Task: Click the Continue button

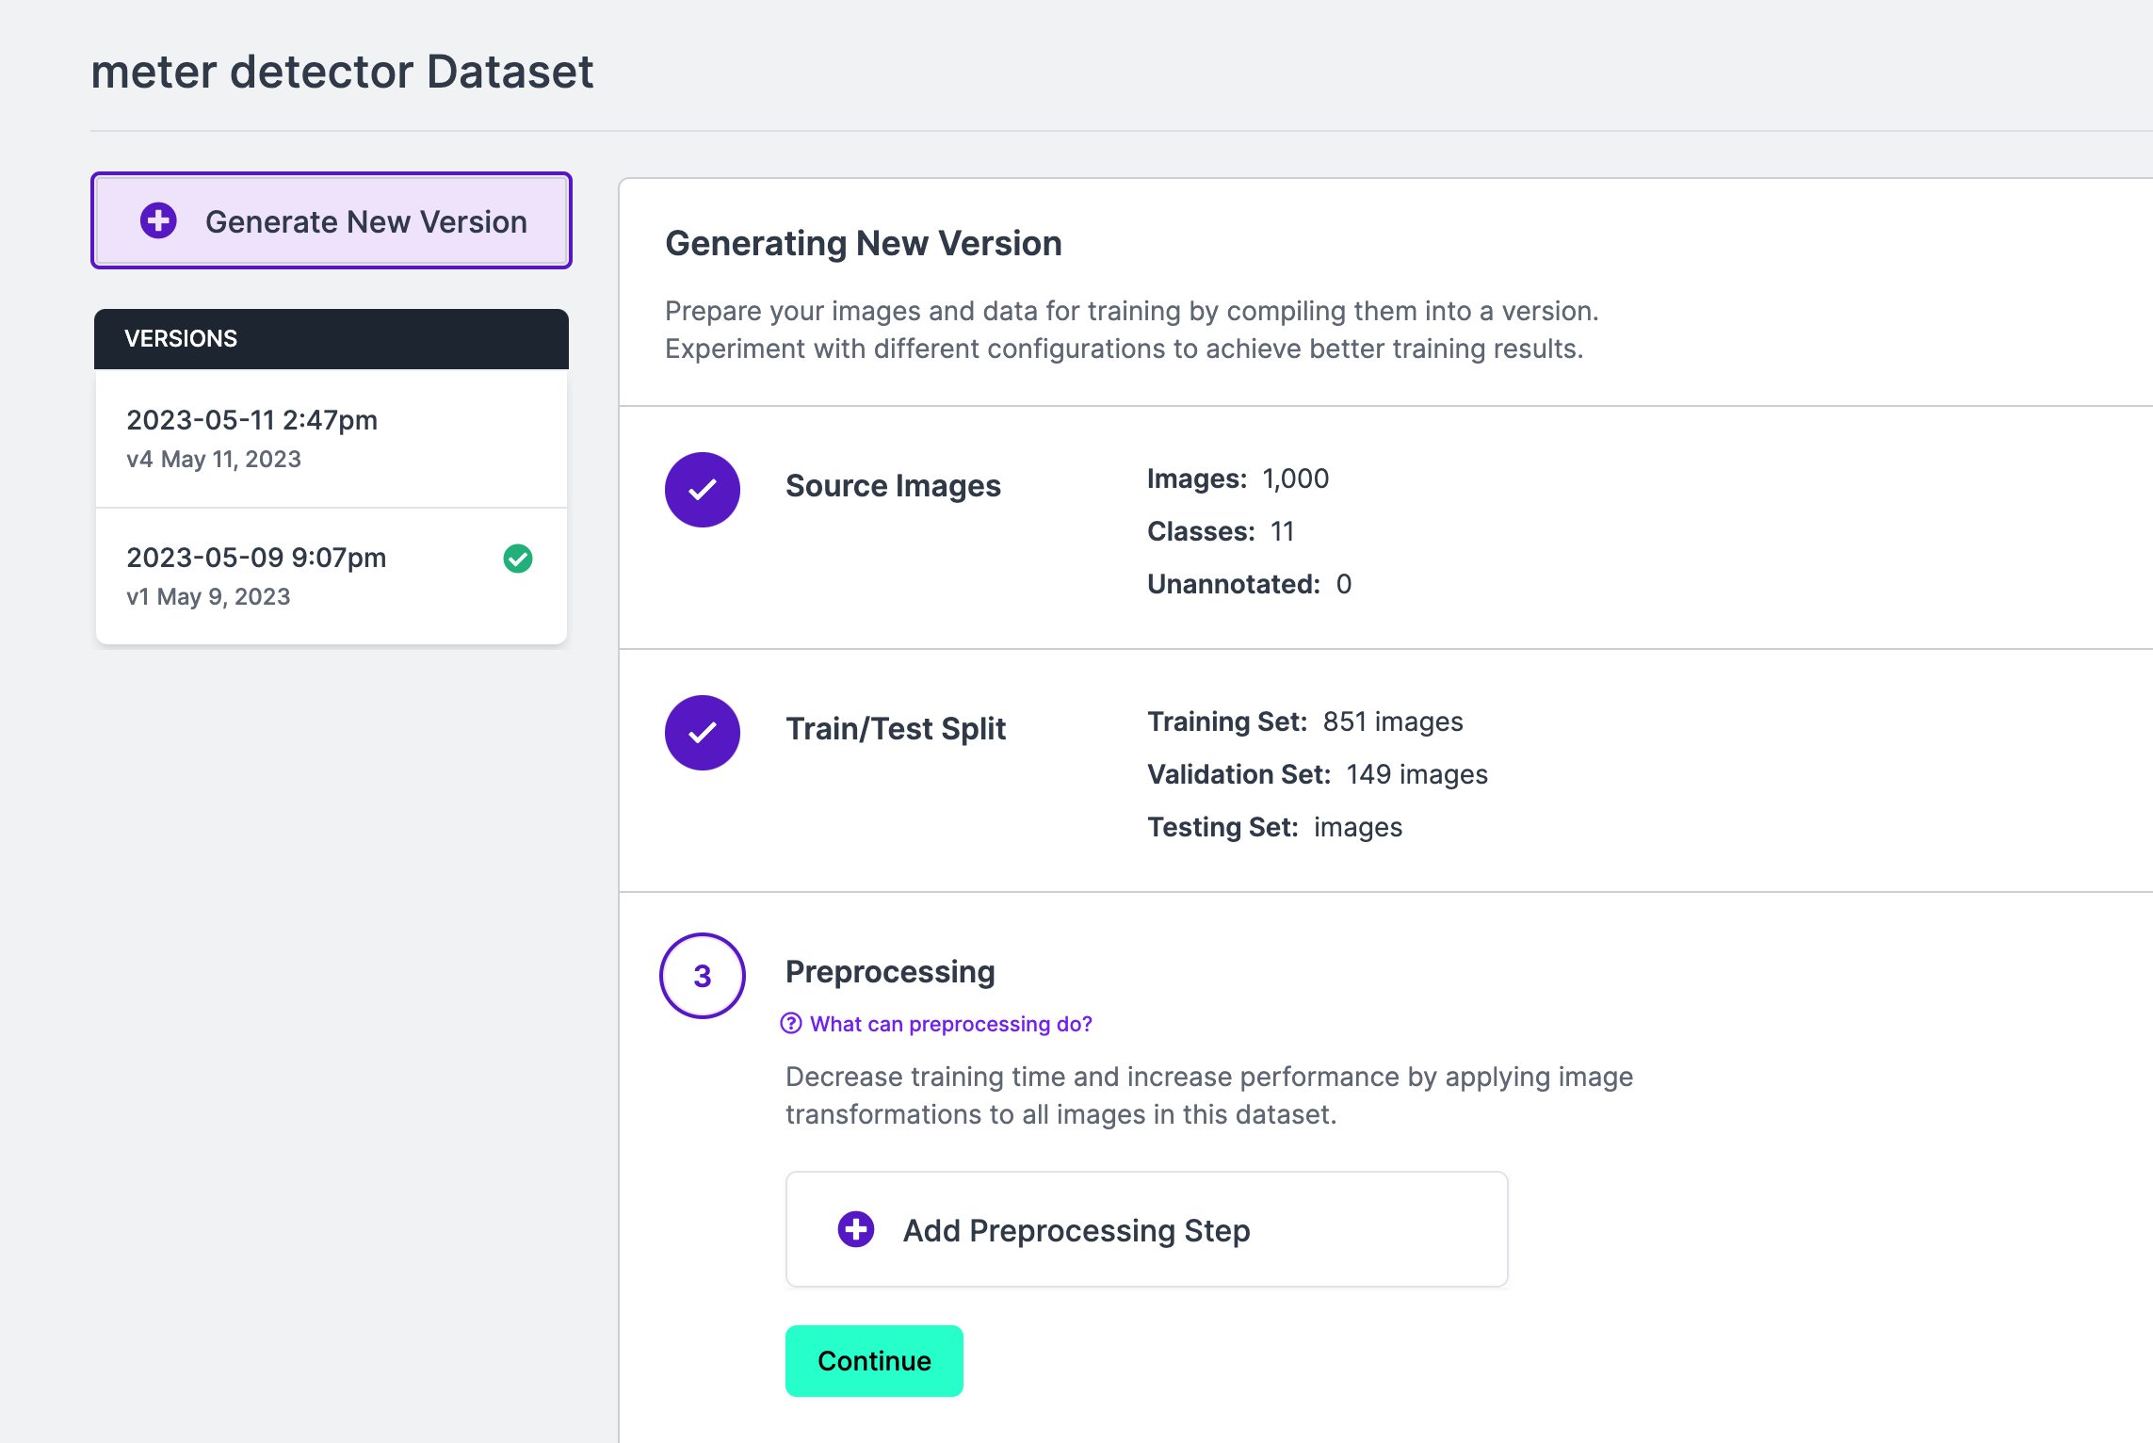Action: [874, 1361]
